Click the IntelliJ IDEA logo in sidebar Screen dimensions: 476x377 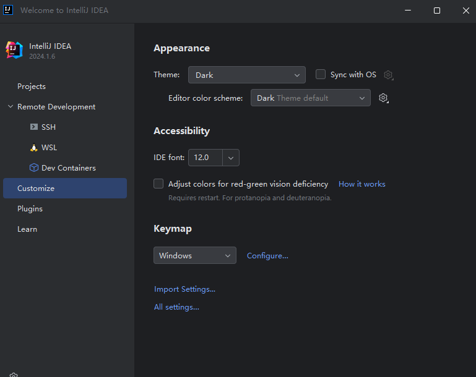(x=14, y=50)
